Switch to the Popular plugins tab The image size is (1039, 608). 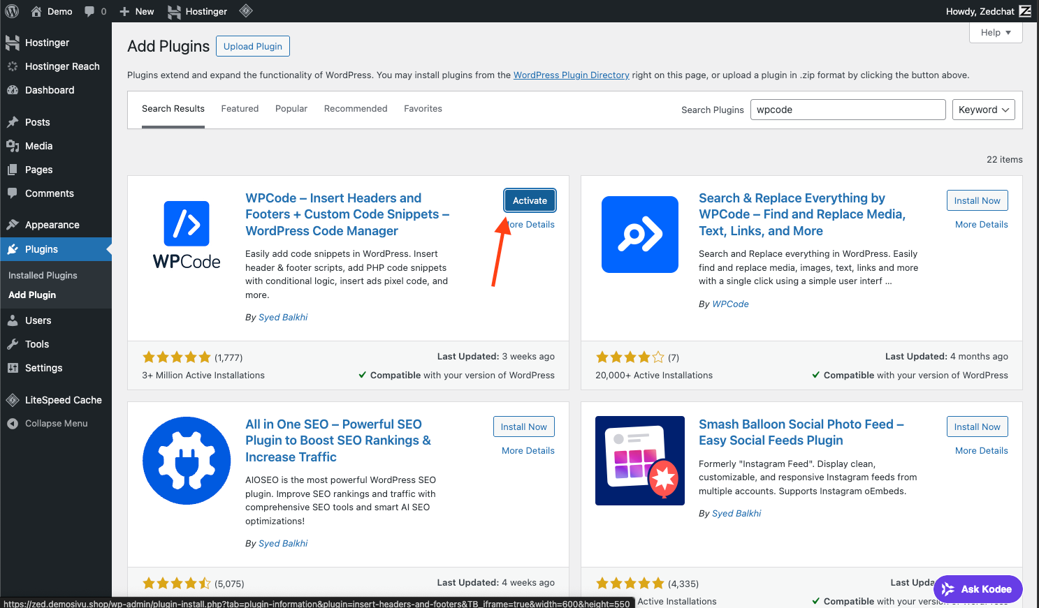click(x=291, y=109)
